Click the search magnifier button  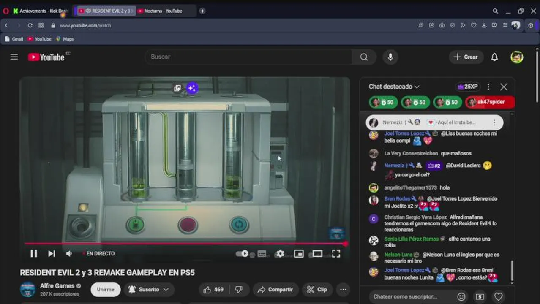(x=364, y=57)
